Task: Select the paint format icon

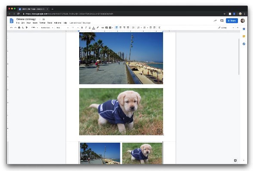Action: coord(27,28)
